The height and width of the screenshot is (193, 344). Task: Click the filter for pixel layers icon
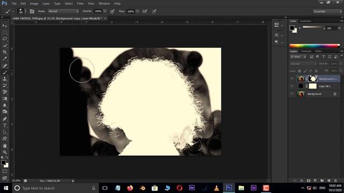coord(311,57)
